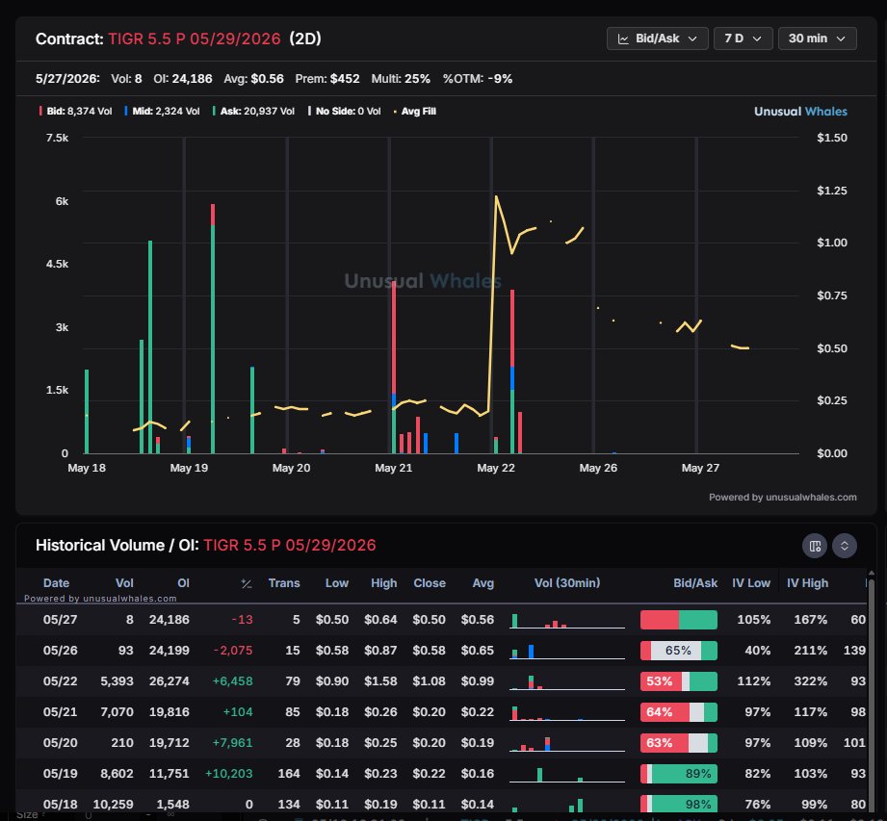Select the 05/19 table row date
This screenshot has height=821, width=887.
point(60,774)
